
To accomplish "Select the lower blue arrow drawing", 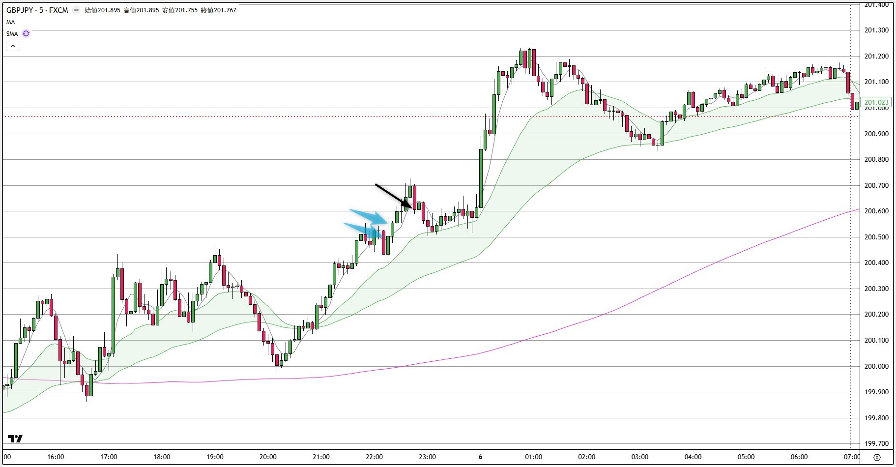I will [x=363, y=230].
